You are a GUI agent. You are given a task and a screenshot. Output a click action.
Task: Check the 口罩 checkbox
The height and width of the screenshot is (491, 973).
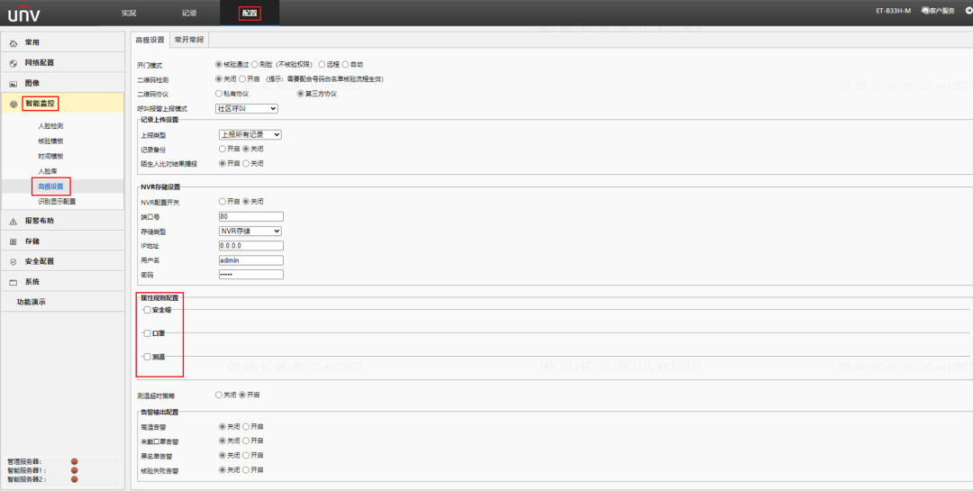pyautogui.click(x=147, y=333)
